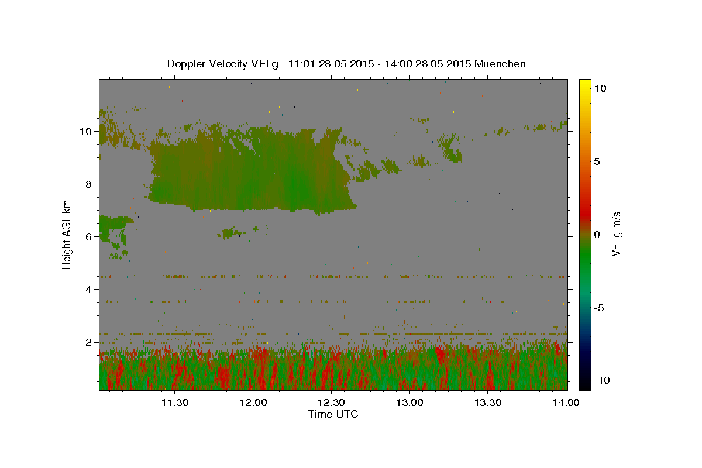
Task: Click the height tick label 10
Action: point(85,132)
